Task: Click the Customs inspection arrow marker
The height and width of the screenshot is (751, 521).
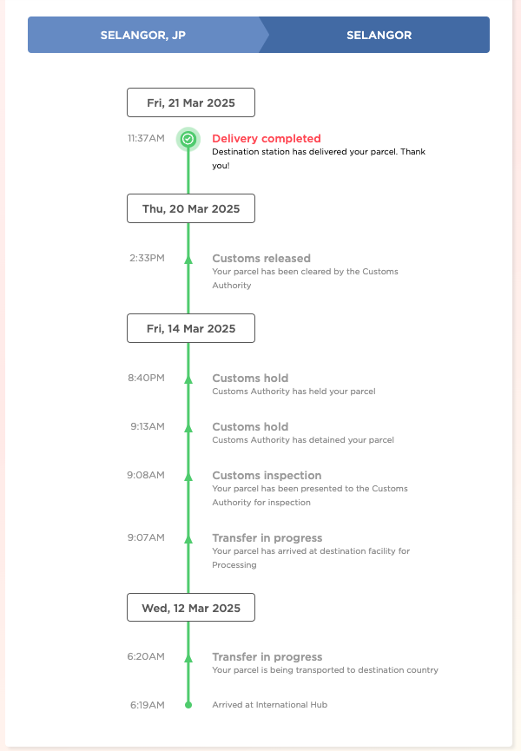Action: pyautogui.click(x=188, y=475)
